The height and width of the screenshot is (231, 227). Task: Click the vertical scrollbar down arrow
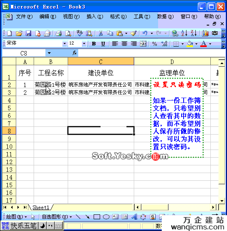[x=222, y=201]
